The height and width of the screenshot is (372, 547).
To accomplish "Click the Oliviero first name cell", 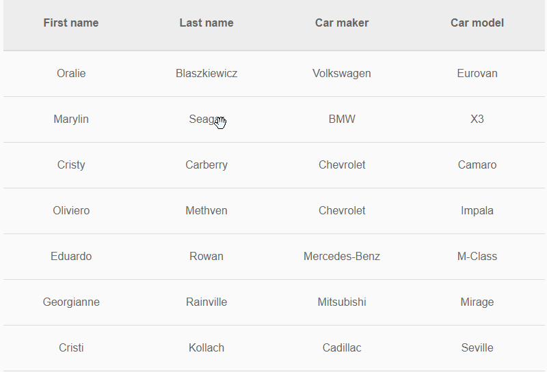I will coord(71,211).
